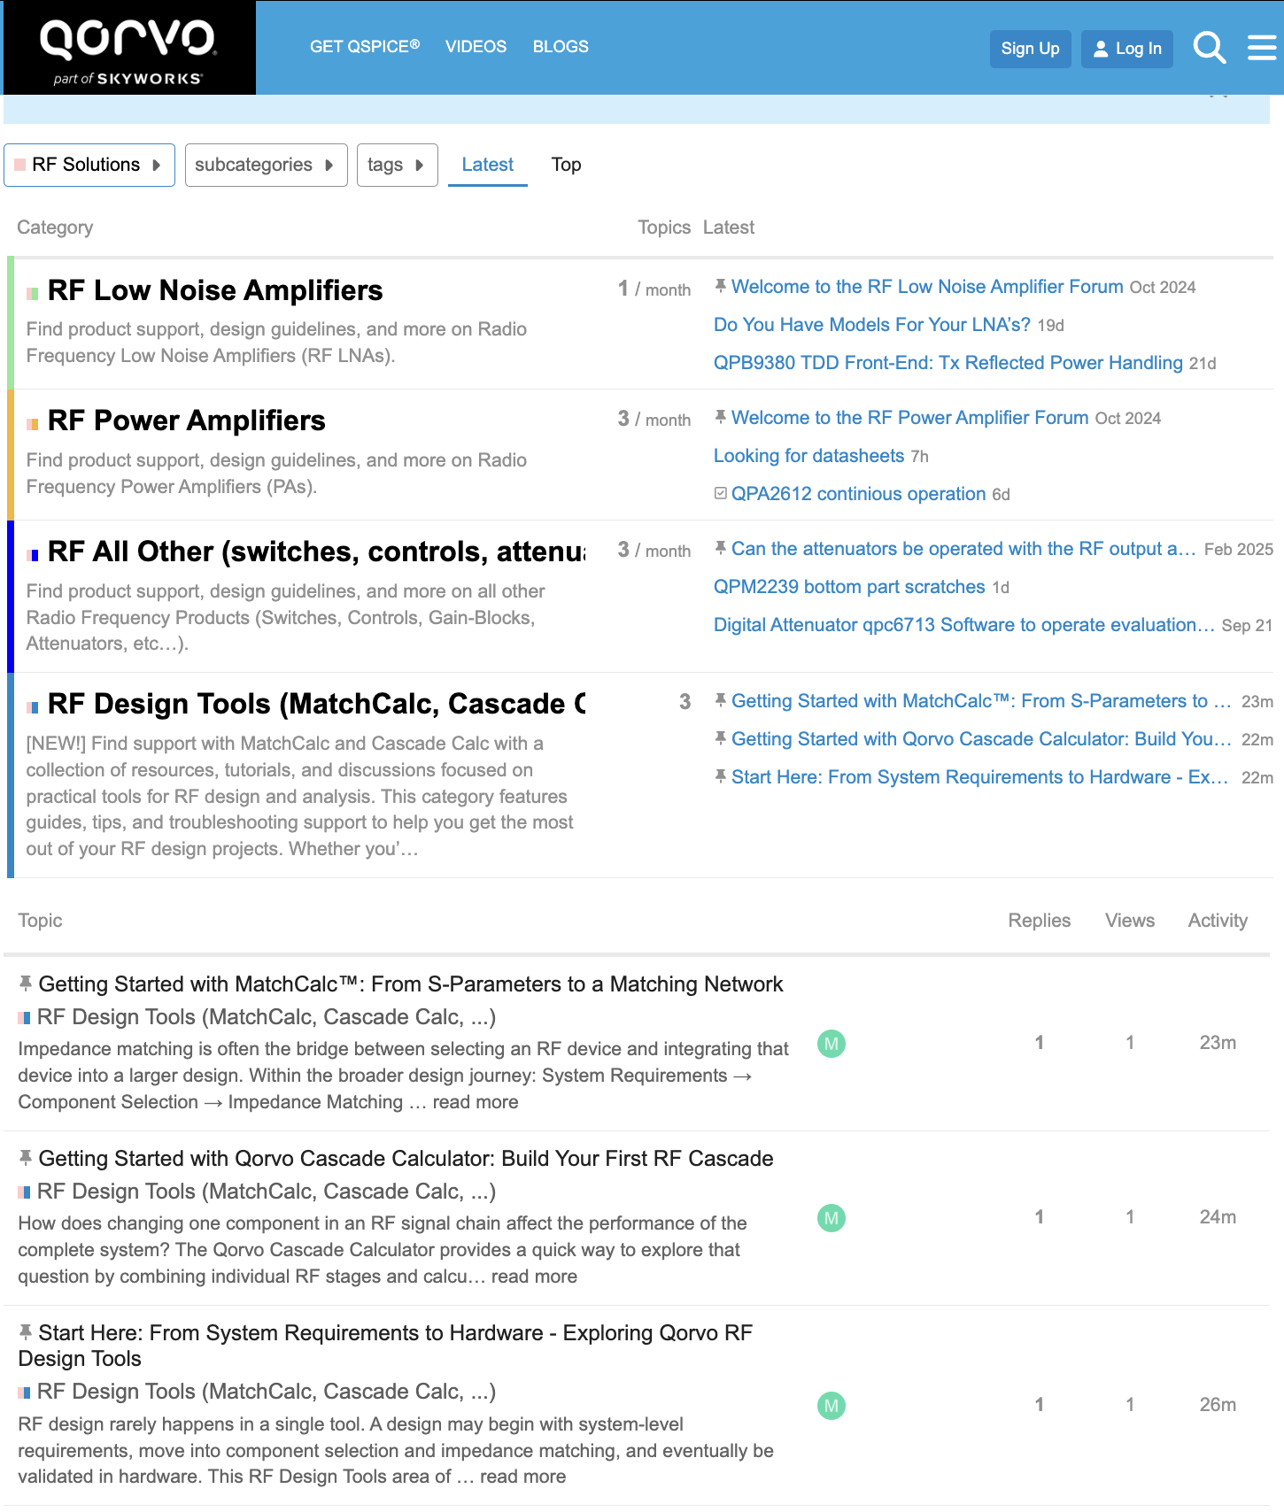Open 'Can the attenuators be operated' topic
The image size is (1284, 1512).
[964, 549]
